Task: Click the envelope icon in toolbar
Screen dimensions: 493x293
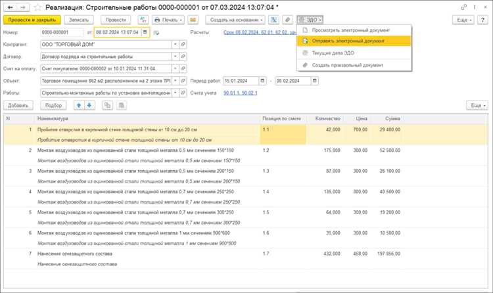Action: click(x=193, y=20)
